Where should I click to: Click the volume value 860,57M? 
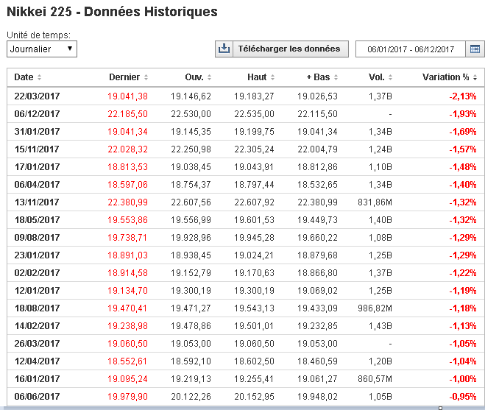point(375,378)
